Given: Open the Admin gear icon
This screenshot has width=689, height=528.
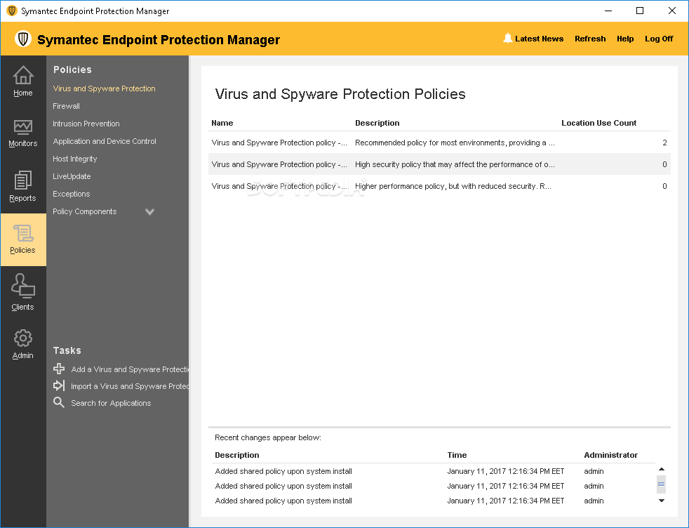Looking at the screenshot, I should coord(23,338).
